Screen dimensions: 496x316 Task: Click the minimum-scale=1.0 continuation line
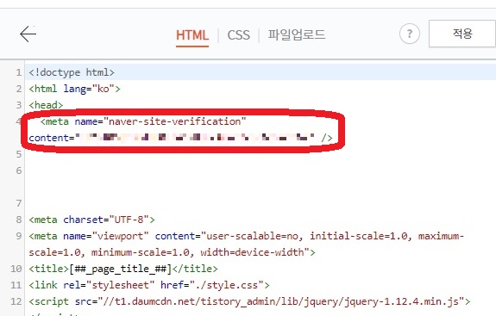(172, 252)
